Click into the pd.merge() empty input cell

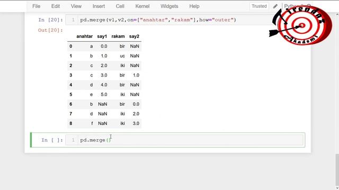pos(185,140)
